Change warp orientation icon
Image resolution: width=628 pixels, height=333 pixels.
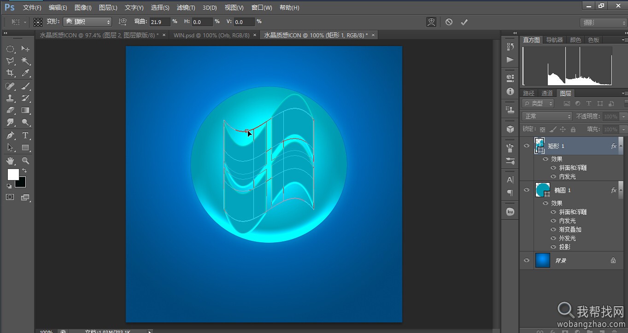(123, 22)
